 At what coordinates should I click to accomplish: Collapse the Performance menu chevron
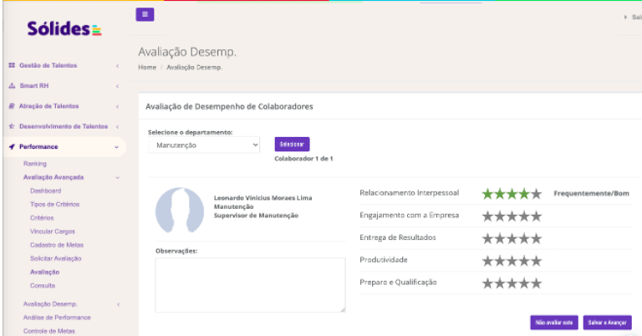[x=117, y=147]
